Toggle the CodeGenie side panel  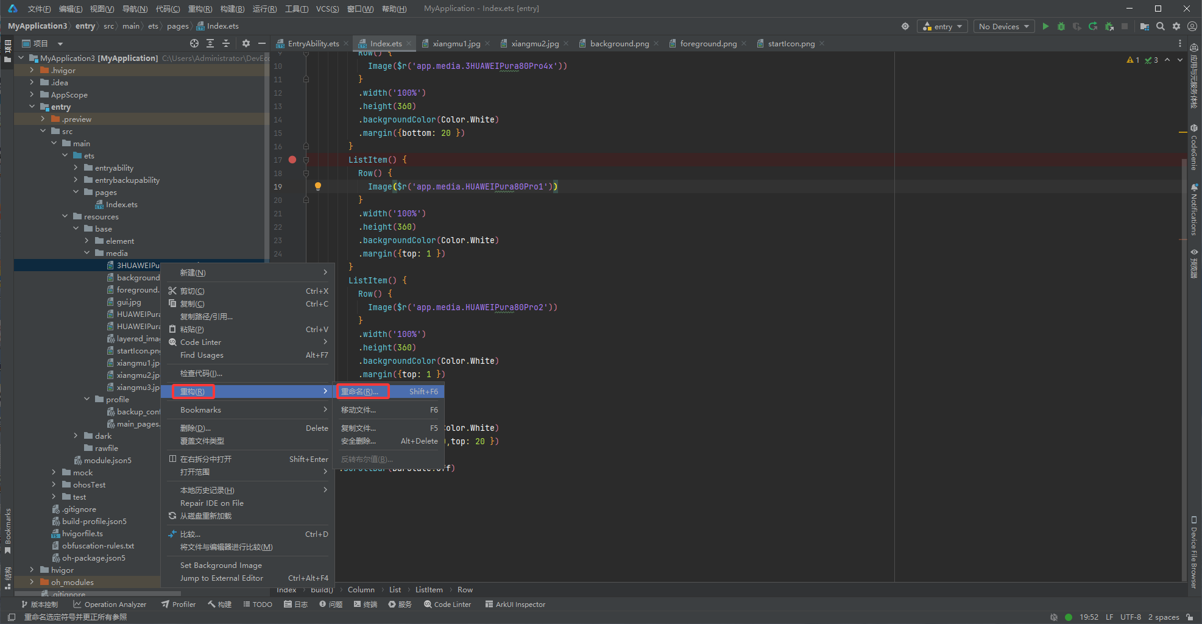coord(1194,147)
